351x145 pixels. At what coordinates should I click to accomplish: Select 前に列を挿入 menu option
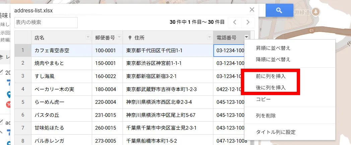click(271, 76)
